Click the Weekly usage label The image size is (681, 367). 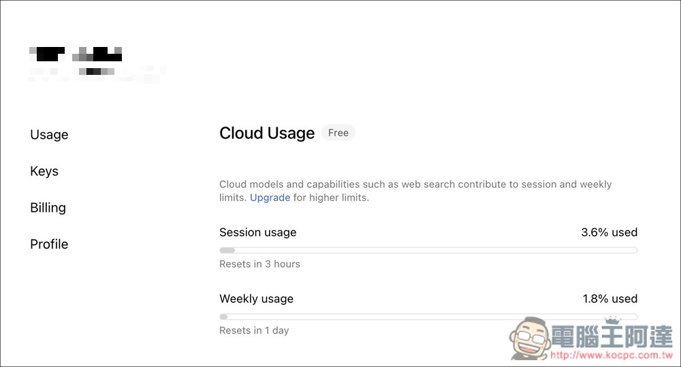point(256,299)
